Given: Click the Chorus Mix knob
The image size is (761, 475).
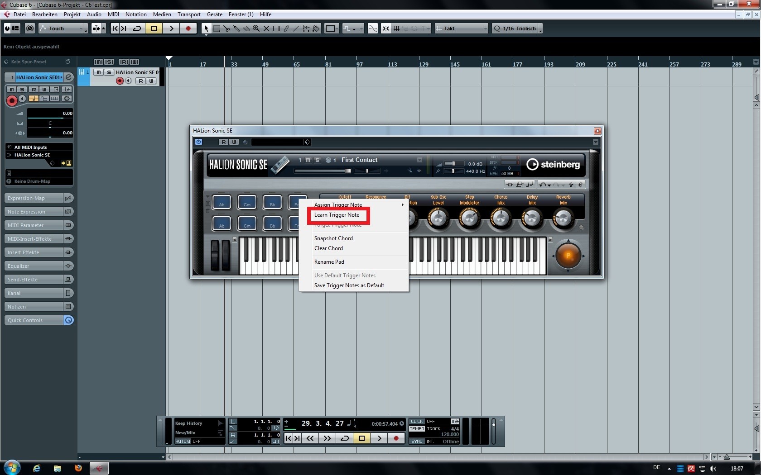Looking at the screenshot, I should click(501, 218).
